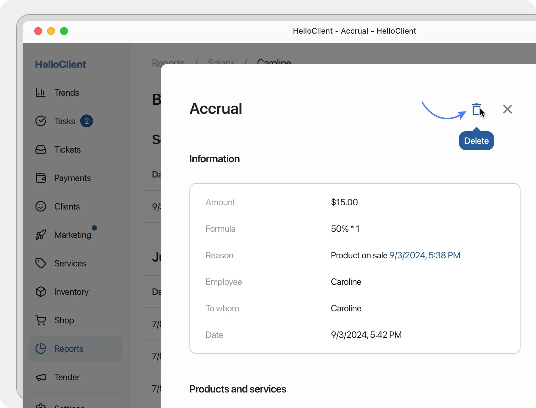The height and width of the screenshot is (408, 536).
Task: Select the Tasks checkmark icon
Action: click(x=41, y=121)
